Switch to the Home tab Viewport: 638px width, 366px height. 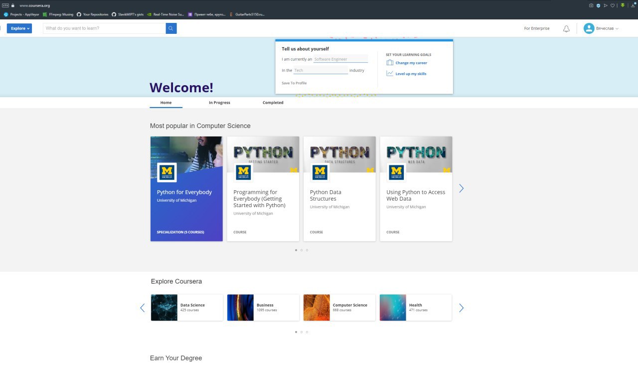coord(166,103)
